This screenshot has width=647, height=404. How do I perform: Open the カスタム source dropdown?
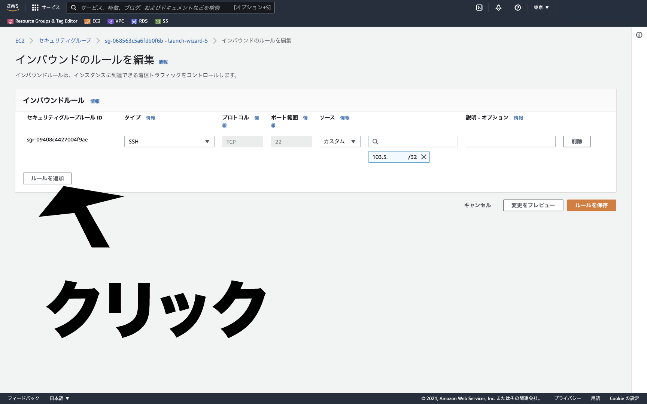tap(340, 141)
